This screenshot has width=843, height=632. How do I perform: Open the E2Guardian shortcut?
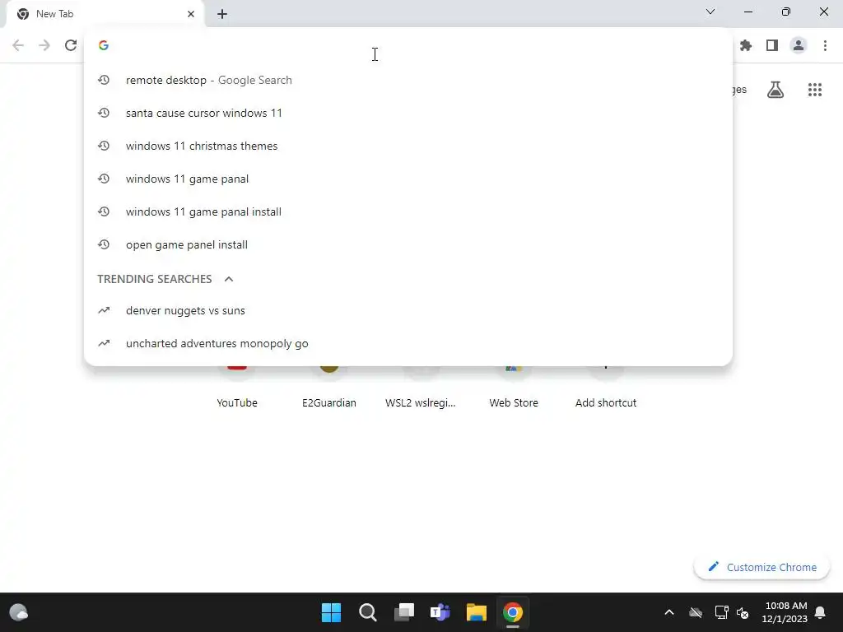329,403
